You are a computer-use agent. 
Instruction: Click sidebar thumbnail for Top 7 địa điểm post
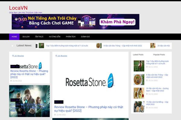click(x=139, y=66)
